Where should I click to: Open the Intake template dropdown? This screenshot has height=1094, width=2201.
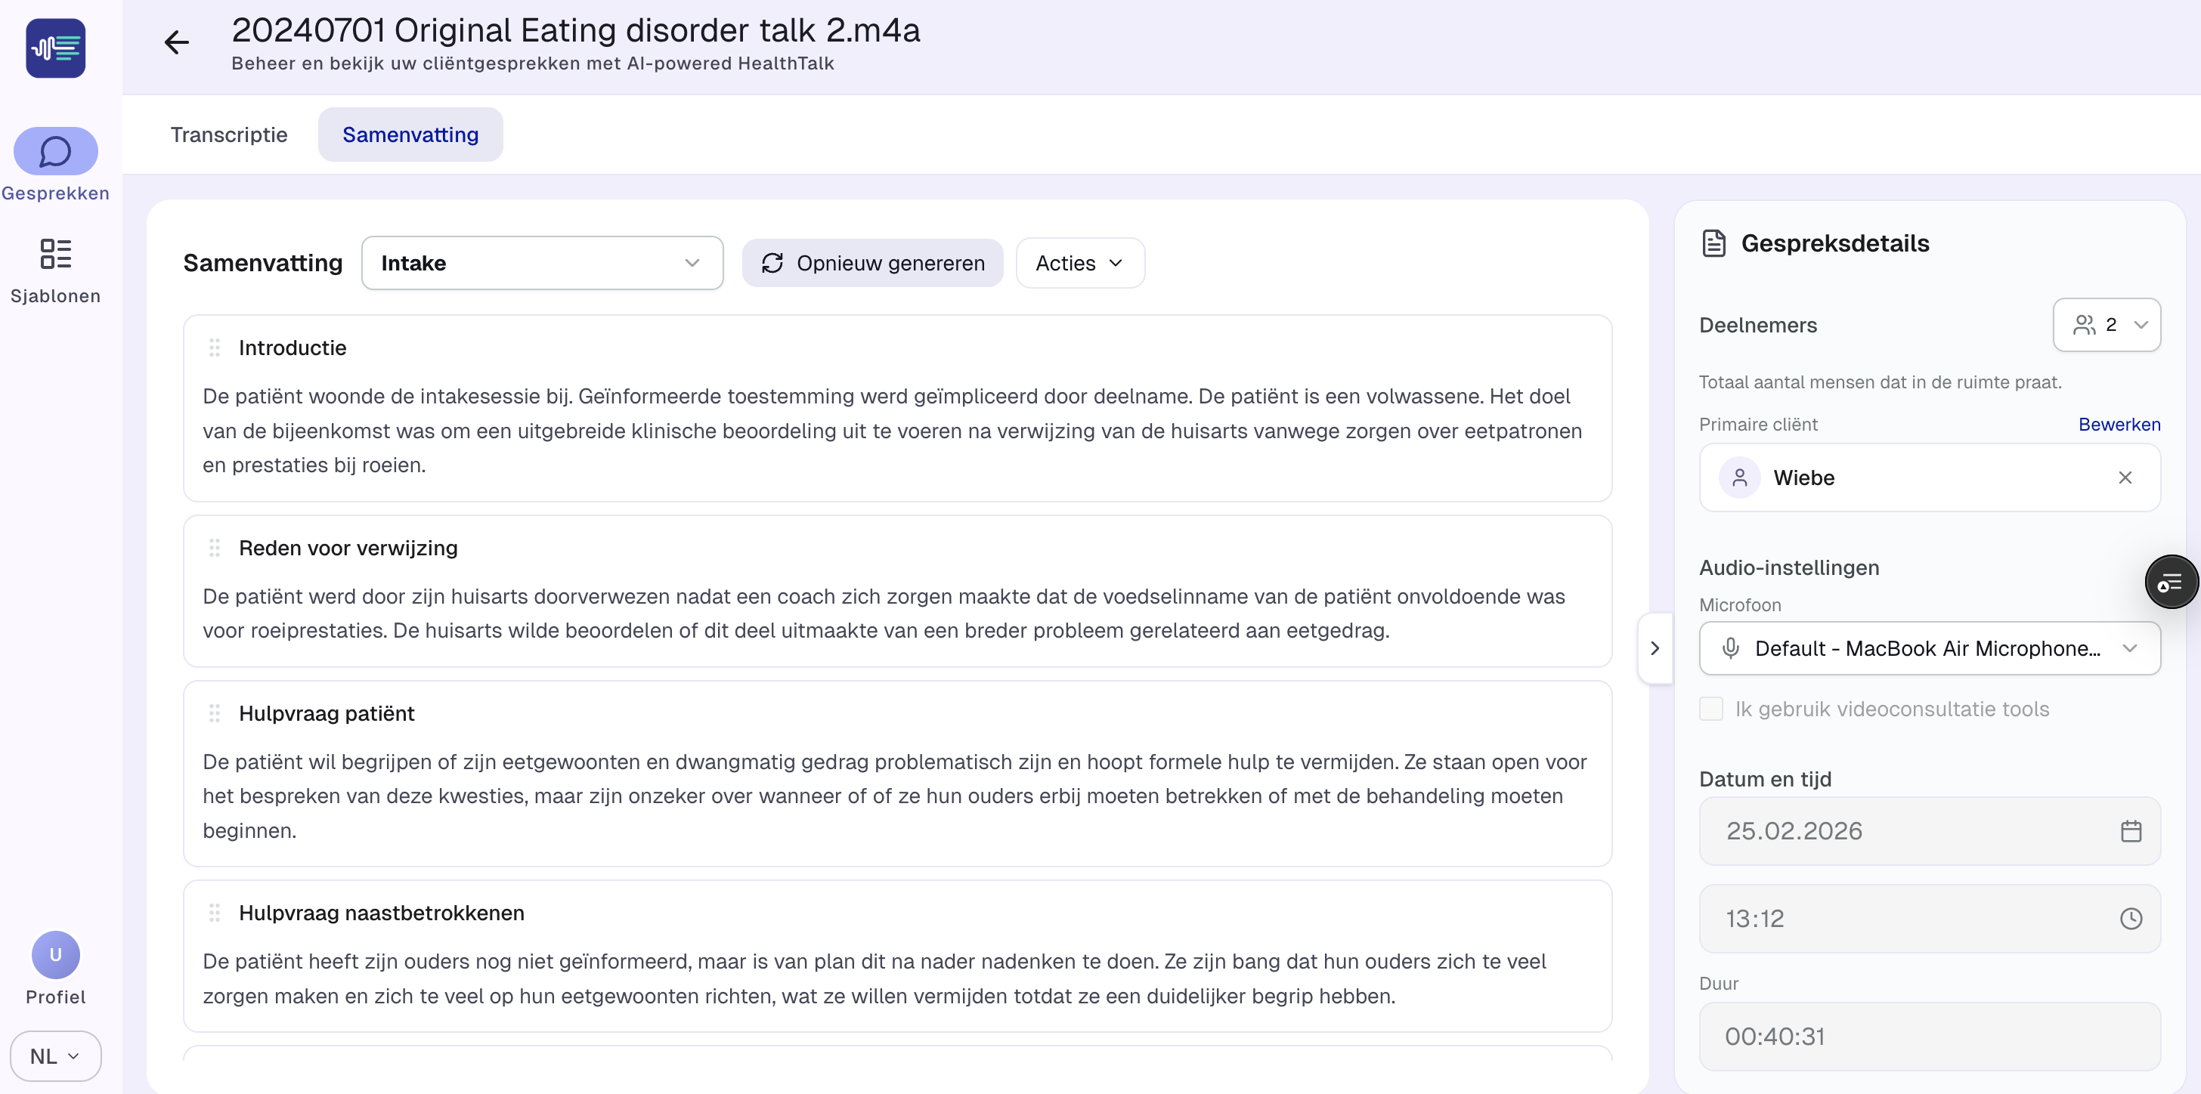tap(542, 262)
